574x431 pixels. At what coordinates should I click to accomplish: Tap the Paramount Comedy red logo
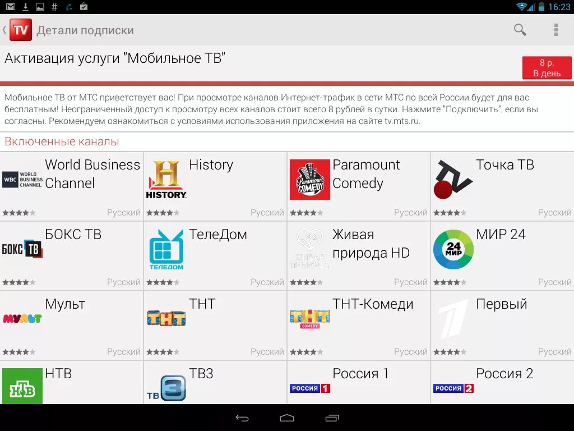tap(309, 180)
